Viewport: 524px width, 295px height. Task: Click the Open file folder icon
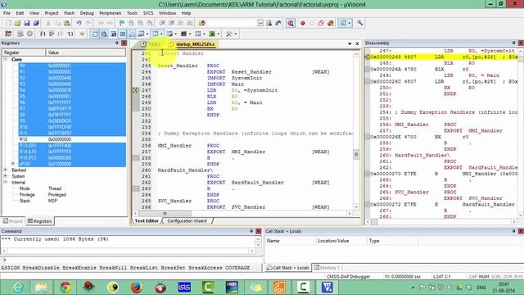tap(17, 23)
